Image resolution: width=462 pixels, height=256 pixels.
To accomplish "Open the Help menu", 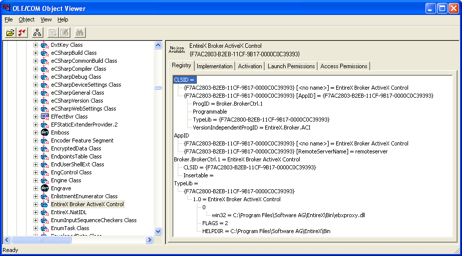I will [x=63, y=19].
